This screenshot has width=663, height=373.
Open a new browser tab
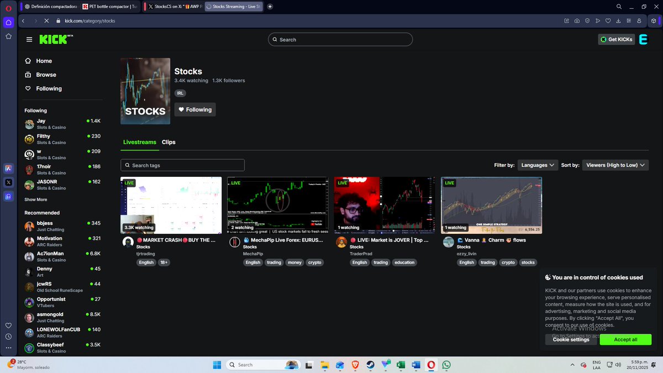click(270, 7)
